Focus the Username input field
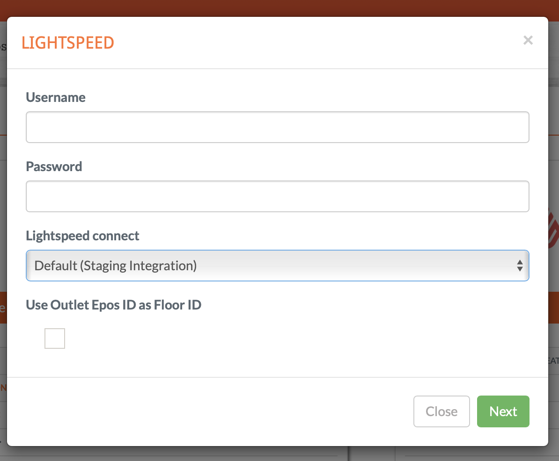The width and height of the screenshot is (559, 461). [277, 127]
